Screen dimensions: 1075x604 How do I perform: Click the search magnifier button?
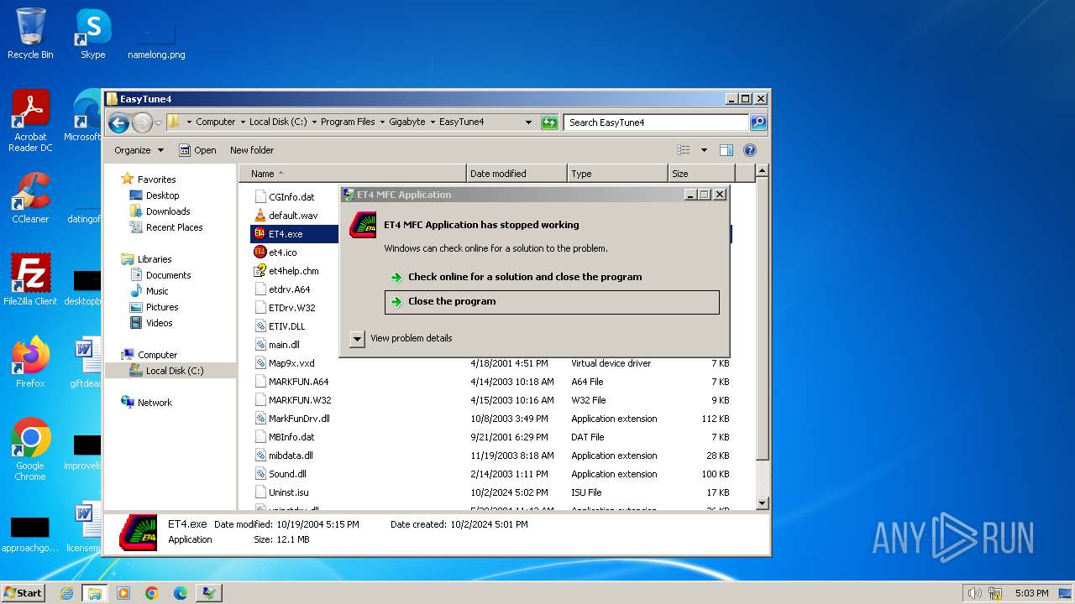[758, 122]
